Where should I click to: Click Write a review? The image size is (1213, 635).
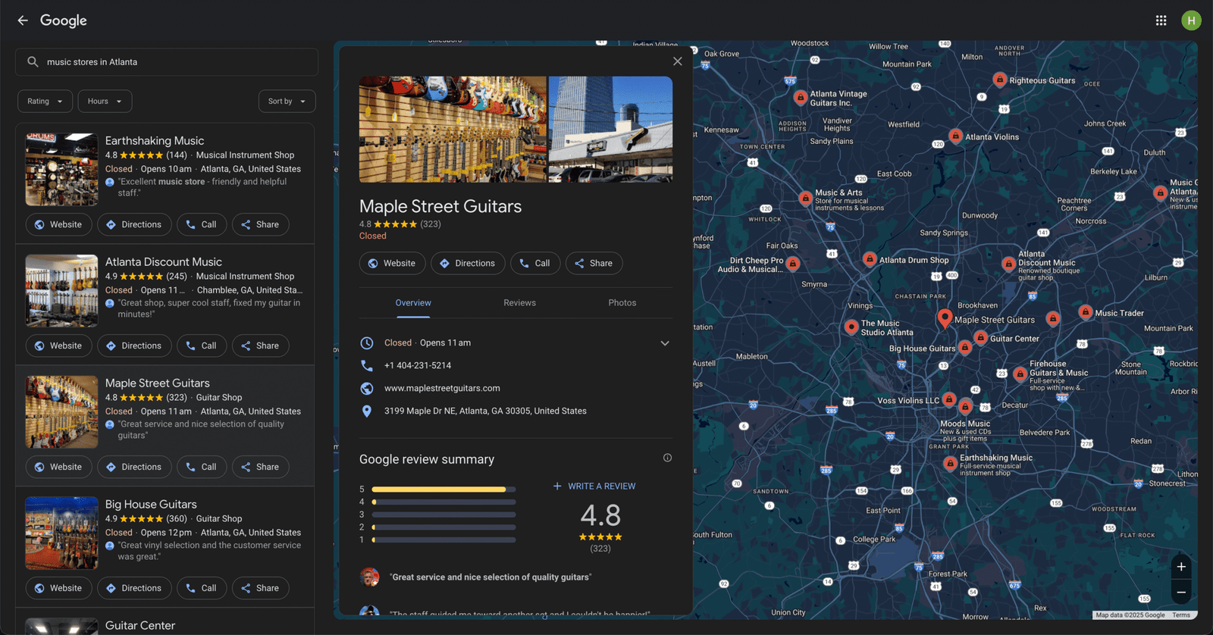click(594, 486)
